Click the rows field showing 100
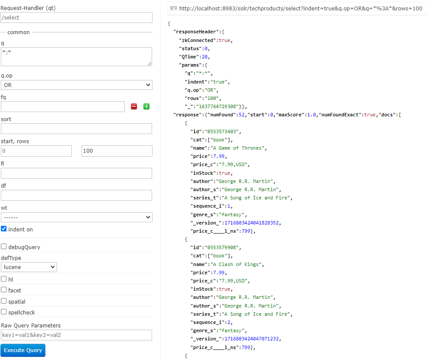This screenshot has height=359, width=426. (x=117, y=151)
